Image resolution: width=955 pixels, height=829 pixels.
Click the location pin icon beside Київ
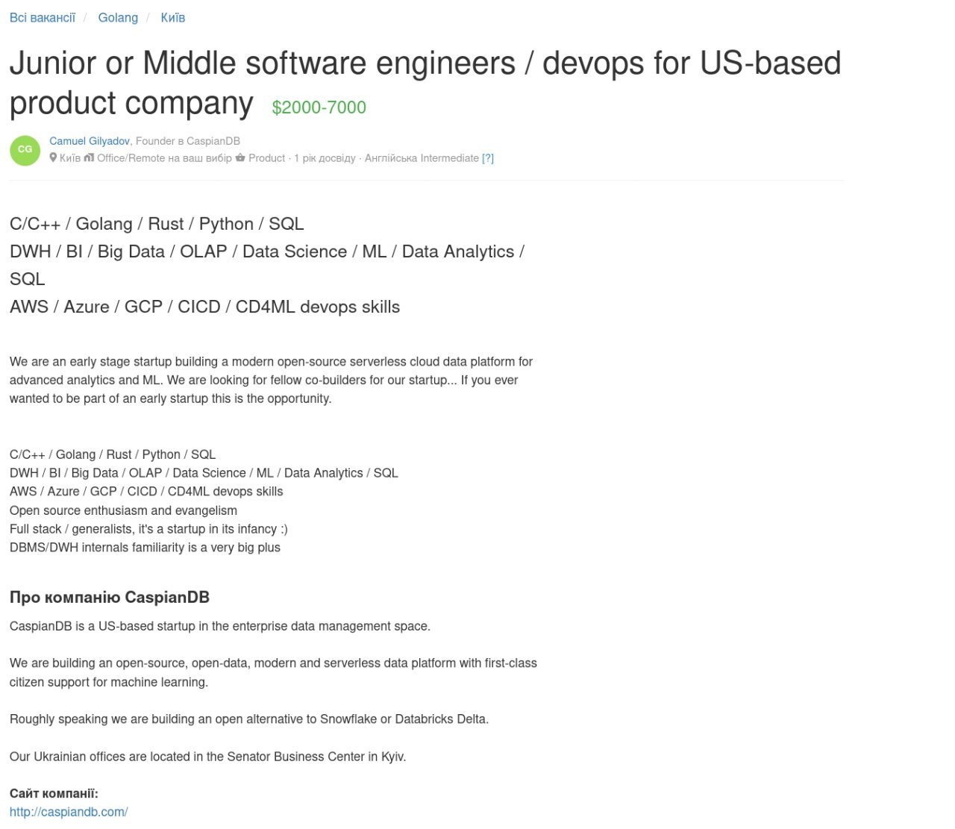[53, 158]
